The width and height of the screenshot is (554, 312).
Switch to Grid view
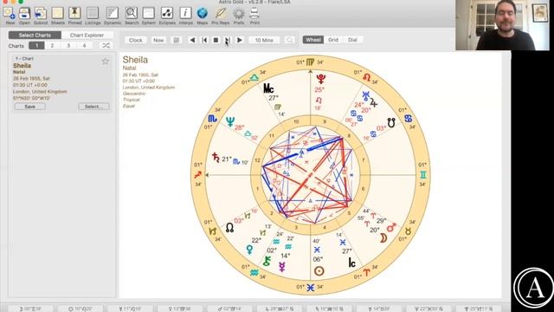click(333, 40)
